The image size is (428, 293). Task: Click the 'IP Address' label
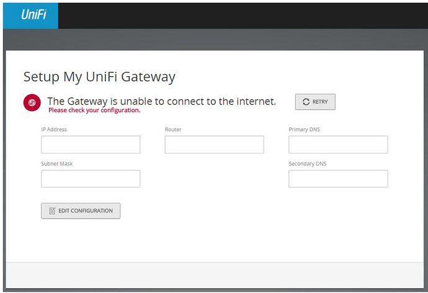[54, 129]
